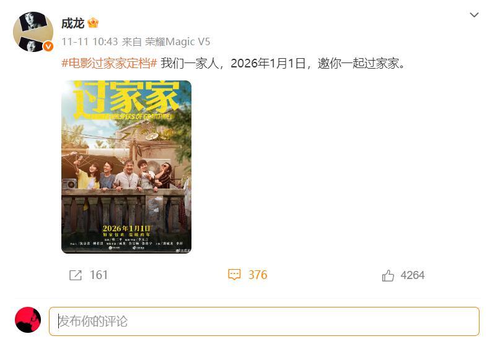Open 成龙's profile avatar photo

tap(33, 32)
